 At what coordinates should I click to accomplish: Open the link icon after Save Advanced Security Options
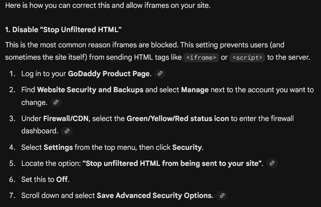(222, 195)
